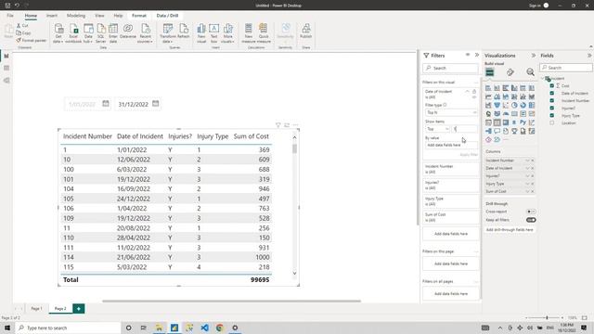Open the Filter type Top N dropdown
Screen dimensions: 594x334
click(451, 112)
